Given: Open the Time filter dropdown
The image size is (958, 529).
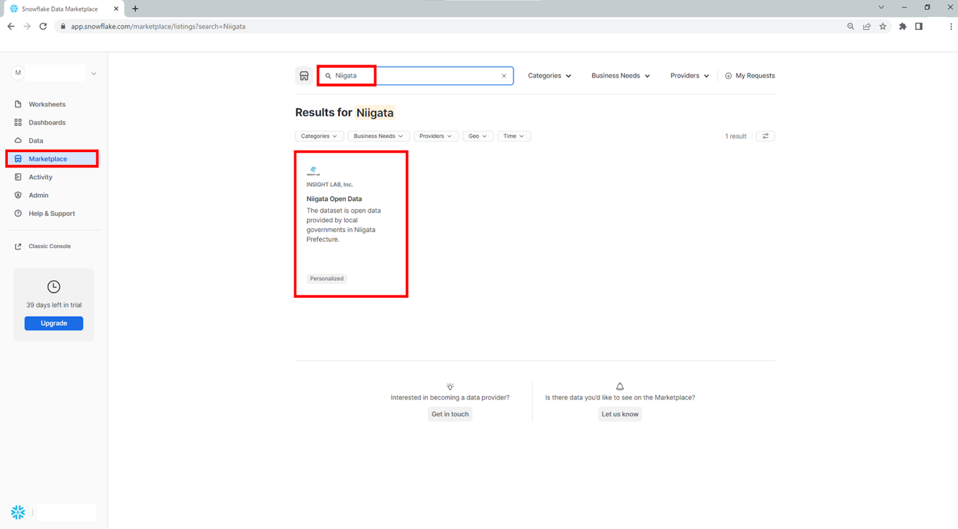Looking at the screenshot, I should point(514,136).
